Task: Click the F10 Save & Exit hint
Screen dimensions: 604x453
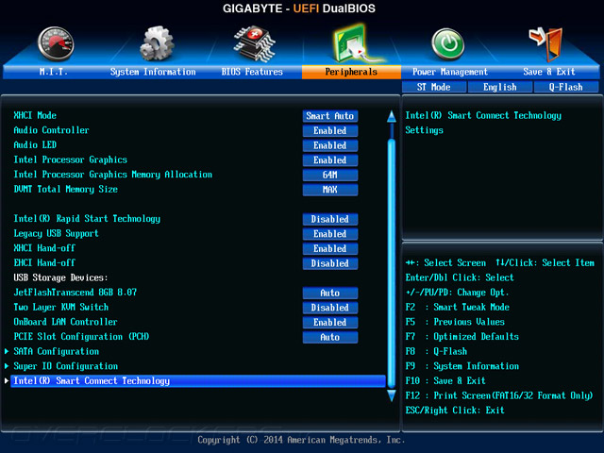Action: tap(445, 380)
